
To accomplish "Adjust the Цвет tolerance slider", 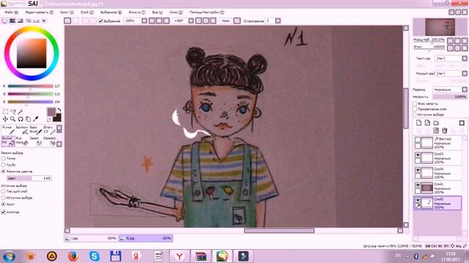I will click(29, 178).
